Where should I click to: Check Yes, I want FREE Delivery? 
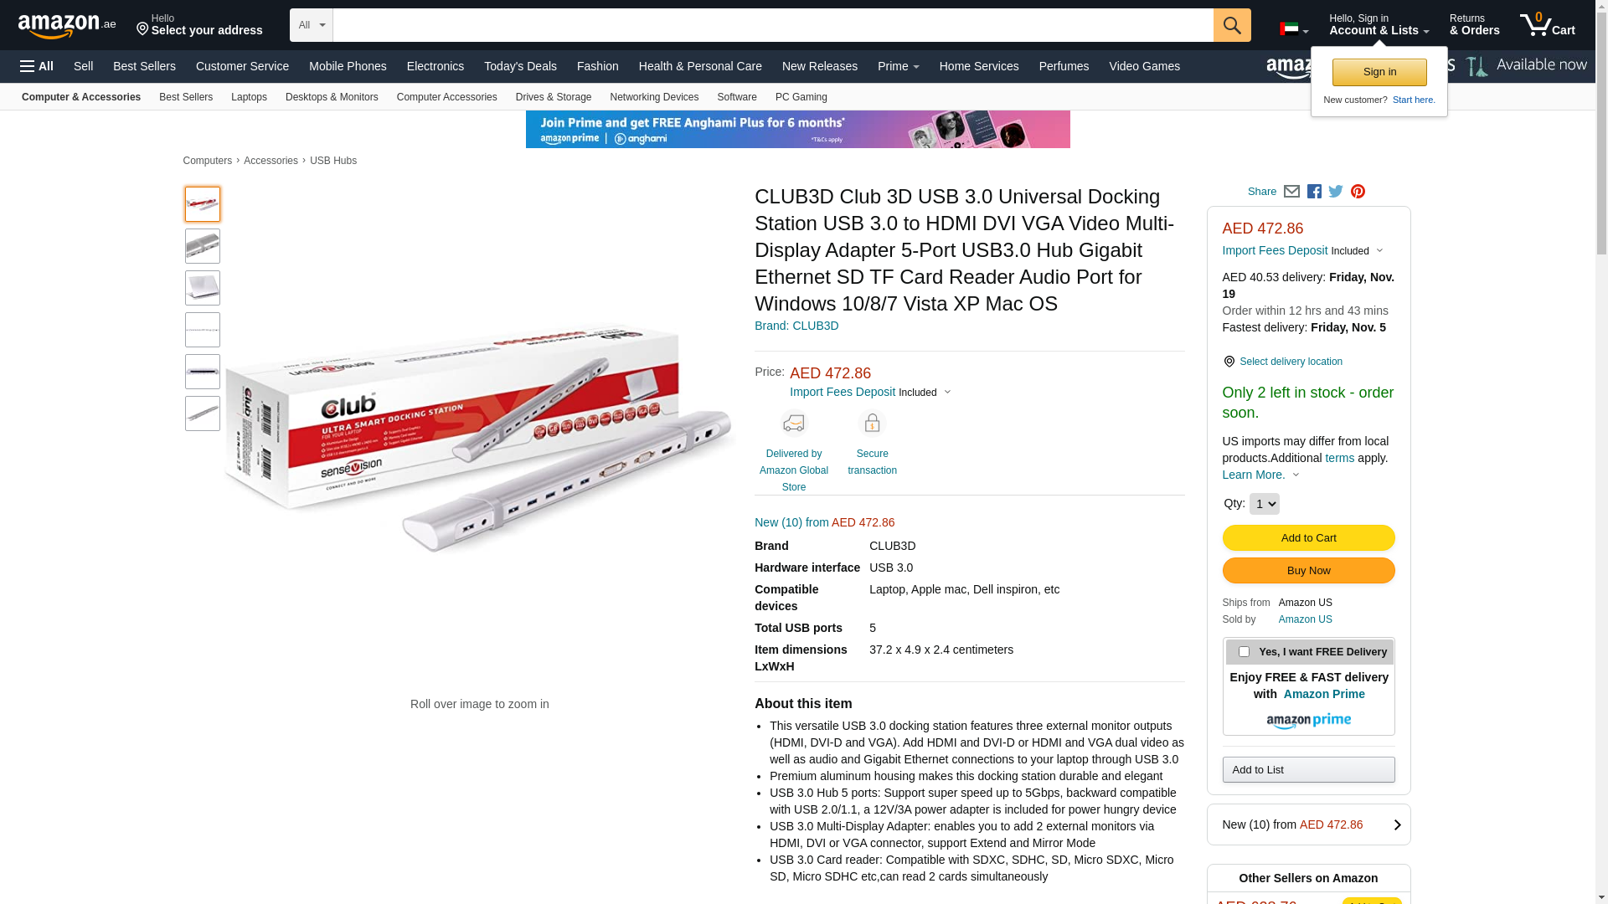[x=1244, y=651]
